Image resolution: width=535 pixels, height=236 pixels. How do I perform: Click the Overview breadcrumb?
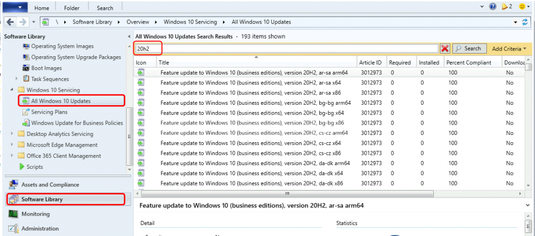click(x=138, y=22)
